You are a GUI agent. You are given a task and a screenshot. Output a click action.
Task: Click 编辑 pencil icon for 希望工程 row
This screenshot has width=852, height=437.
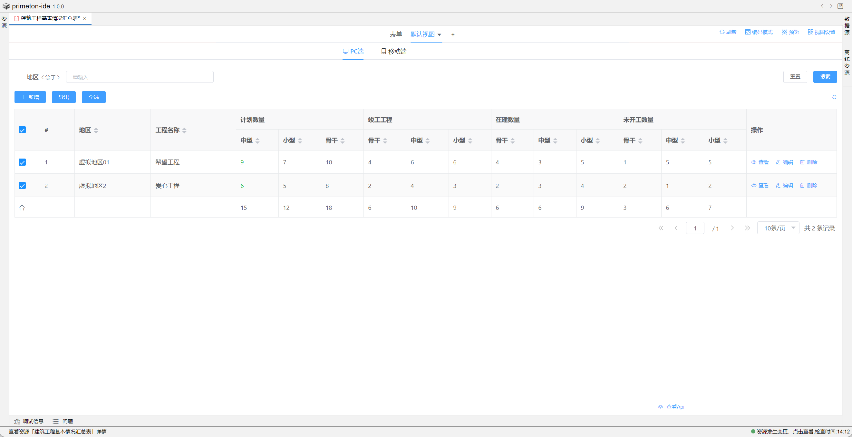[778, 162]
